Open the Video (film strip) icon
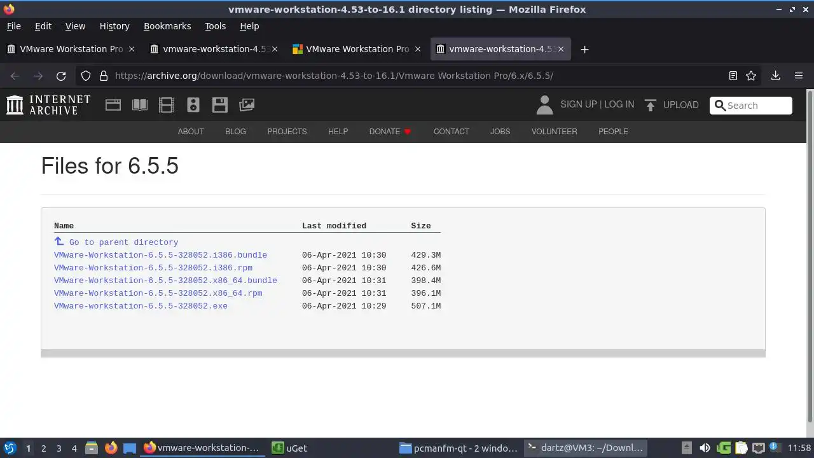Screen dimensions: 814x458 [167, 105]
